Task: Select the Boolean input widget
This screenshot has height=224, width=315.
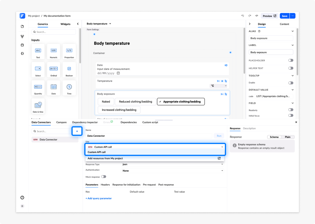Action: (x=69, y=70)
